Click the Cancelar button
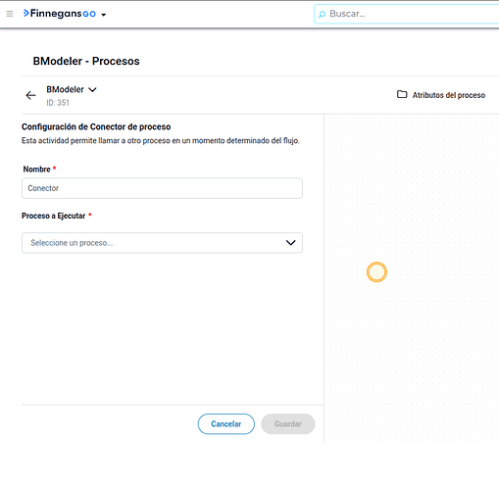This screenshot has height=490, width=499. (226, 424)
